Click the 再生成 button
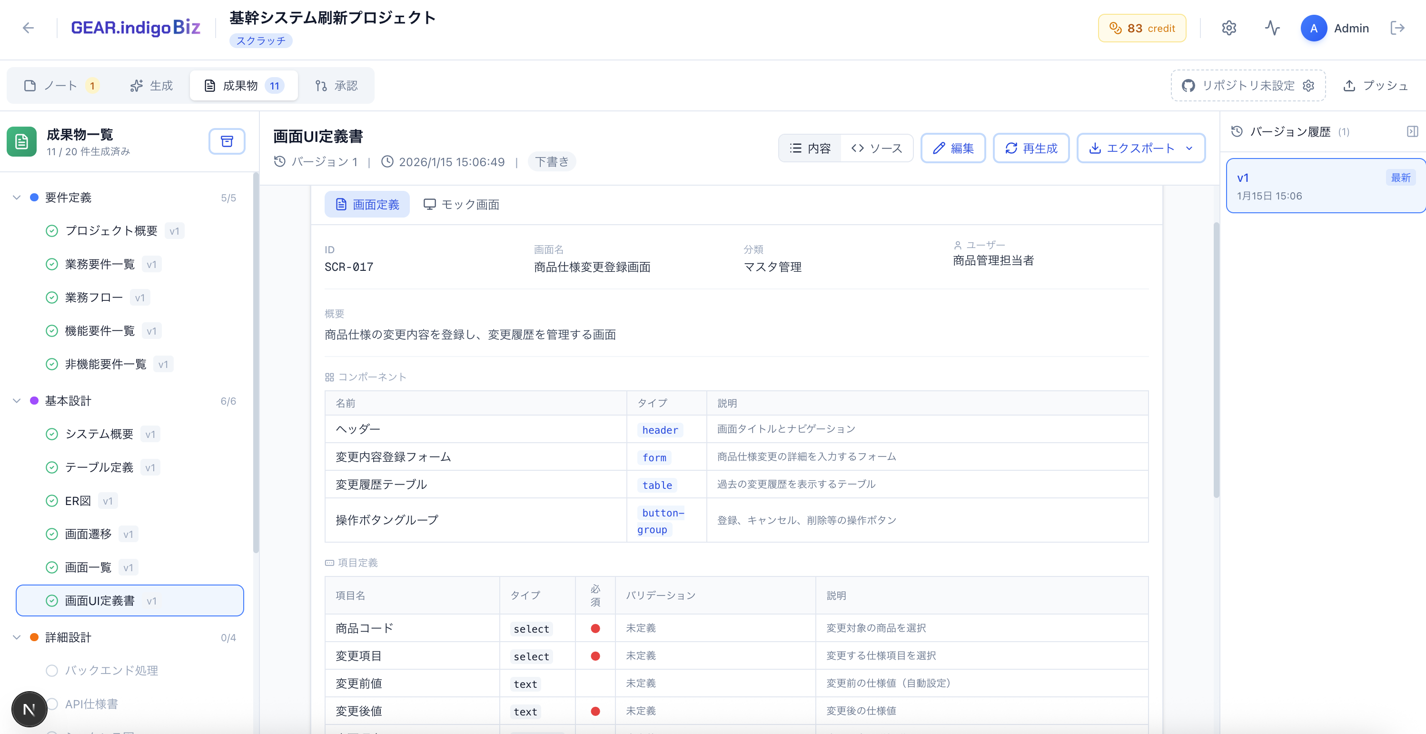The height and width of the screenshot is (734, 1426). click(1031, 149)
